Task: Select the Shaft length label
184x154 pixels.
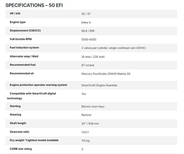Action: [x=18, y=123]
